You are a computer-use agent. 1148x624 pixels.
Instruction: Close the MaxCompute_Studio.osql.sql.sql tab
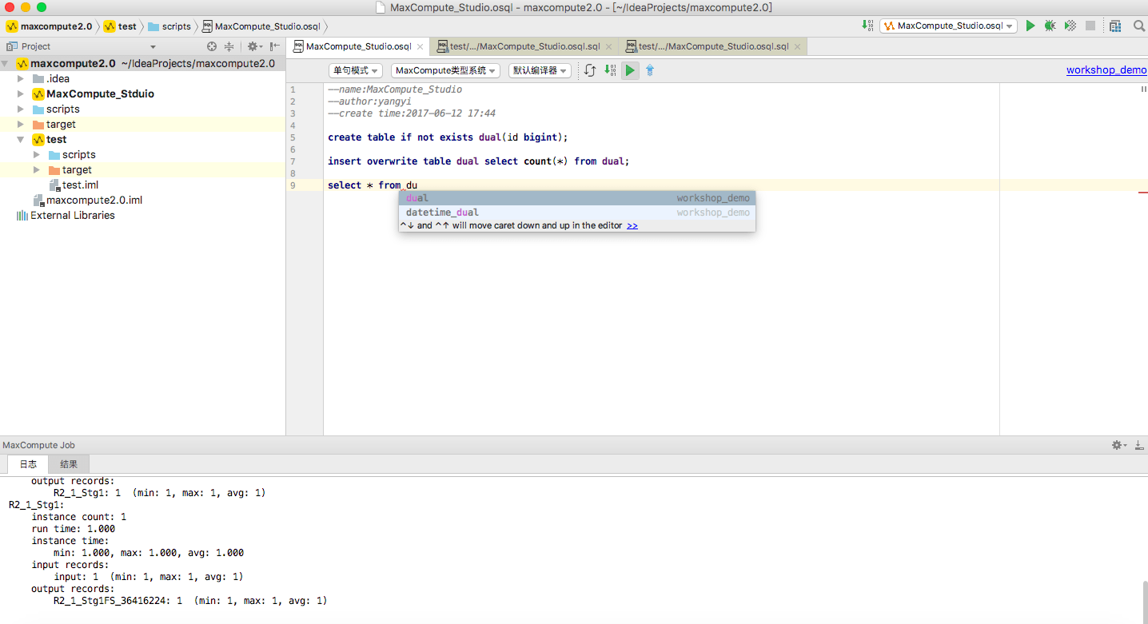(x=797, y=46)
